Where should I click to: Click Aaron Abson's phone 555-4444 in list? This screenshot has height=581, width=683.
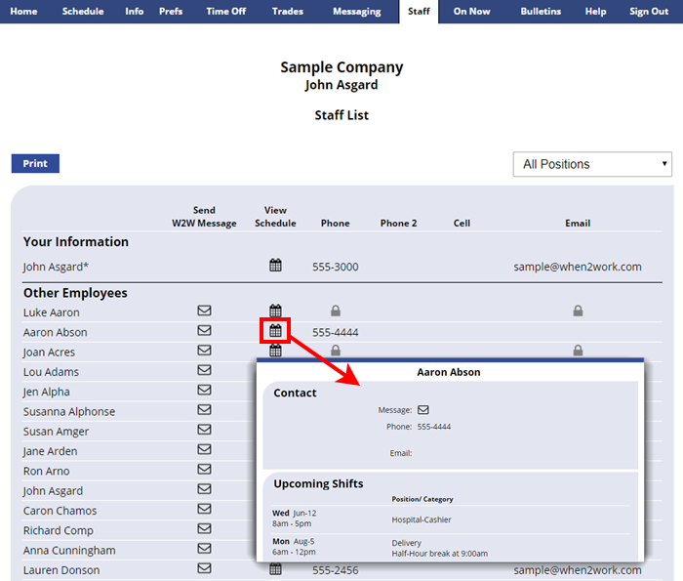[x=336, y=333]
